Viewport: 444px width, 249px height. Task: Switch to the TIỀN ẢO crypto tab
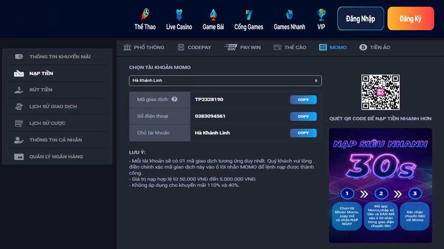pos(375,48)
